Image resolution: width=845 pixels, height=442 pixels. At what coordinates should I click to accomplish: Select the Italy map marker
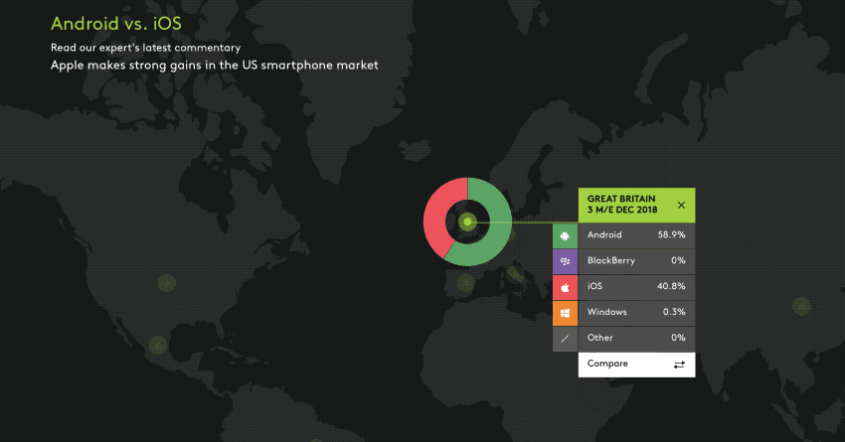click(x=515, y=275)
